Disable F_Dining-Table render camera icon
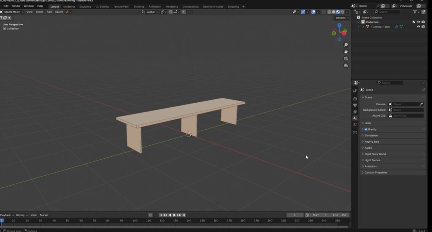This screenshot has height=232, width=432. click(423, 27)
